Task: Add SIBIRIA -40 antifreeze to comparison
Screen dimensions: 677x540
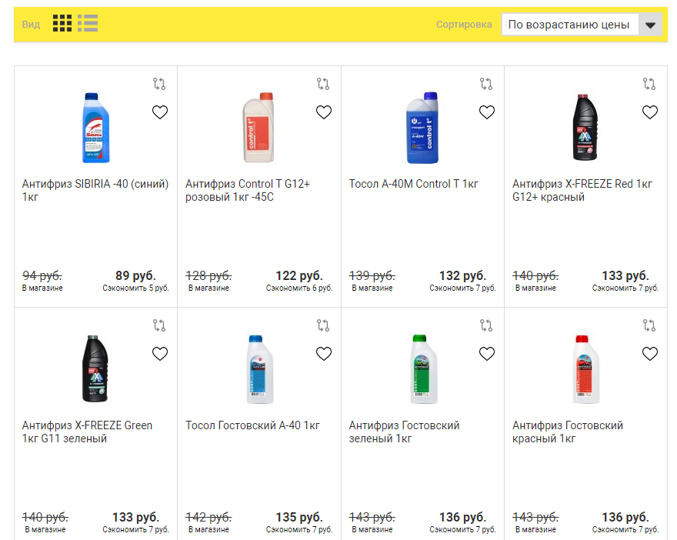Action: pyautogui.click(x=159, y=83)
